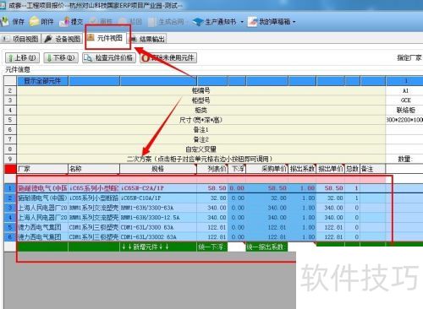
Task: Click the 备注 column header
Action: click(x=372, y=169)
